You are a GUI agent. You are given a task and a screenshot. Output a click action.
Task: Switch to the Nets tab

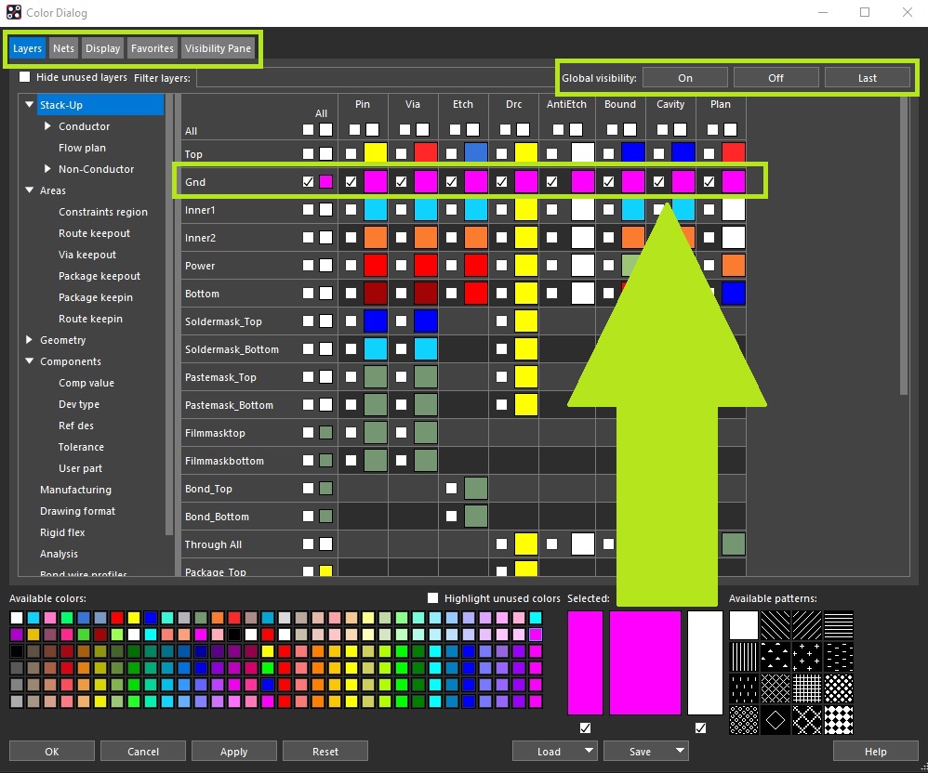coord(62,47)
